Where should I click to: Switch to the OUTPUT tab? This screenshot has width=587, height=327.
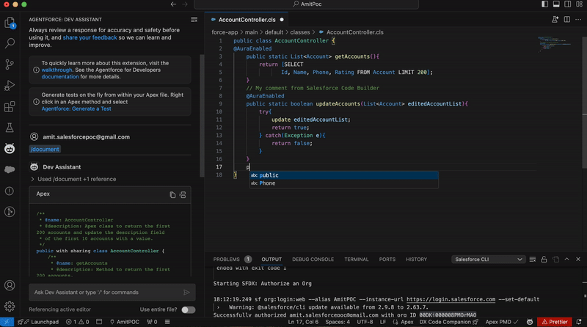click(x=271, y=260)
